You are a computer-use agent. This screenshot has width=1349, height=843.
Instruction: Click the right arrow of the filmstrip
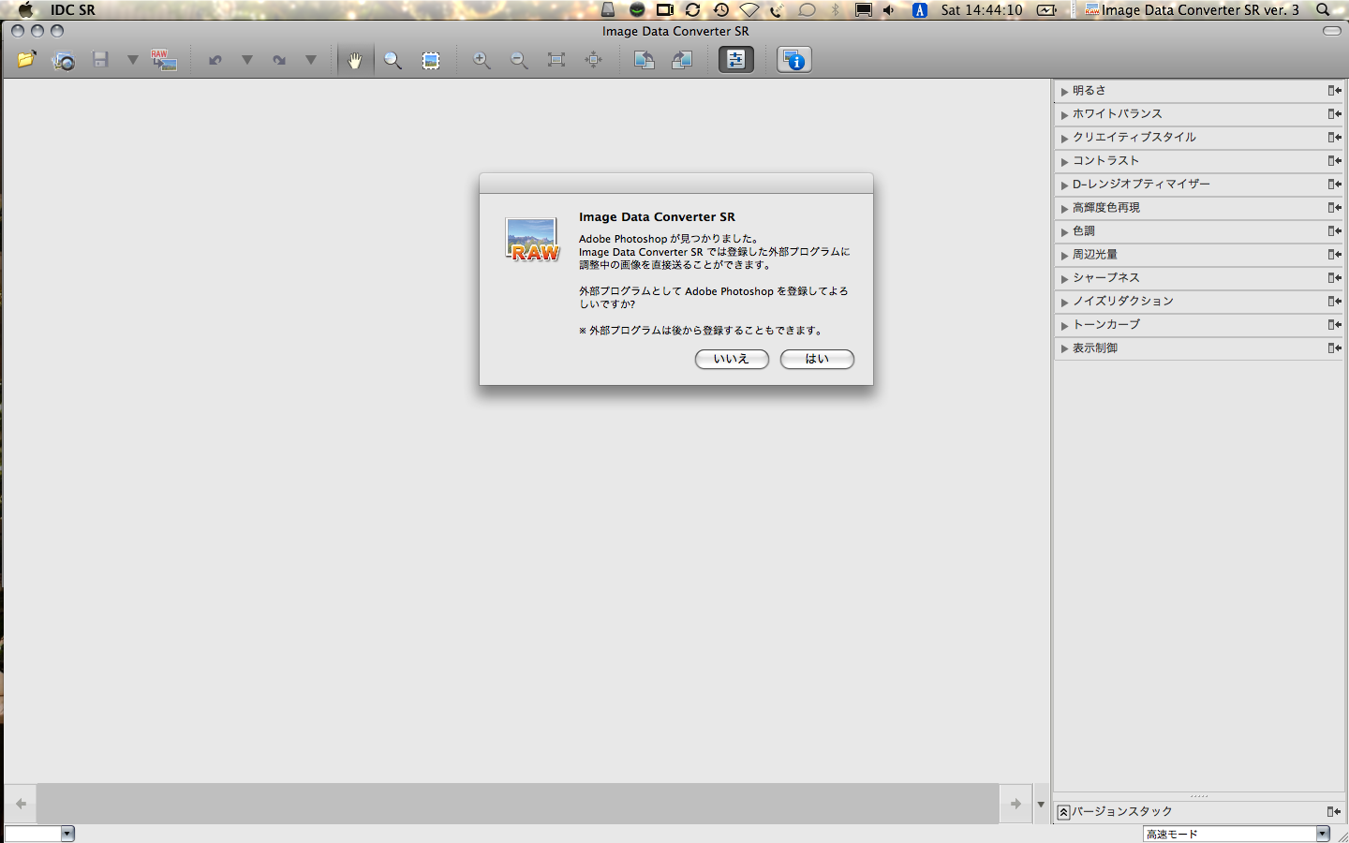point(1015,804)
